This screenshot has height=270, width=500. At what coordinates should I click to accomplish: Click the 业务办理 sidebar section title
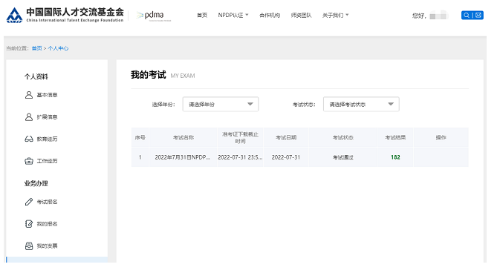coord(36,183)
